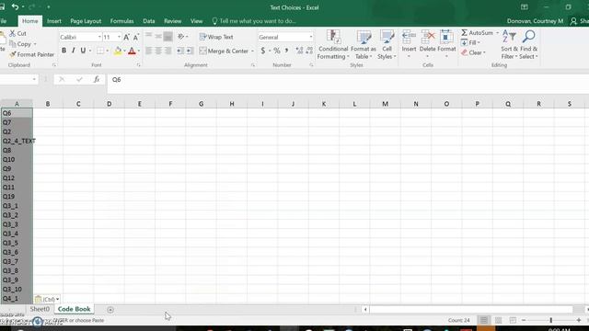
Task: Open Format as Table gallery
Action: [364, 45]
